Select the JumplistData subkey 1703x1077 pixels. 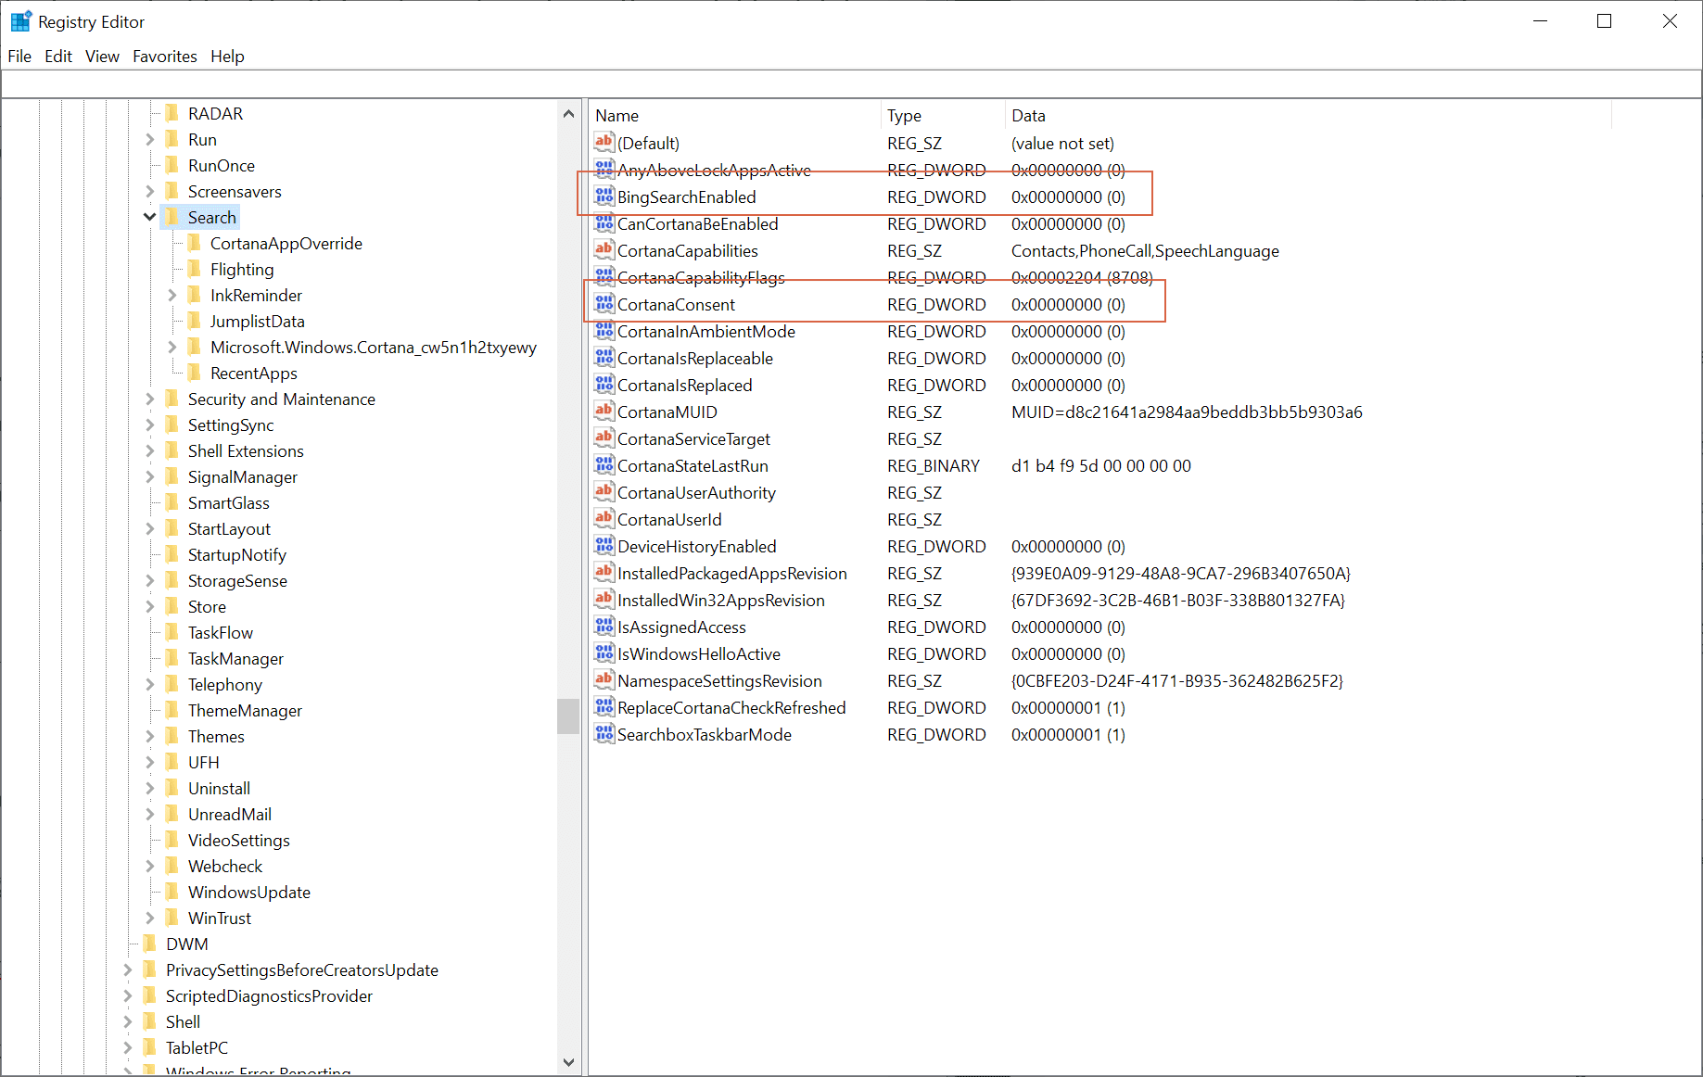click(258, 321)
